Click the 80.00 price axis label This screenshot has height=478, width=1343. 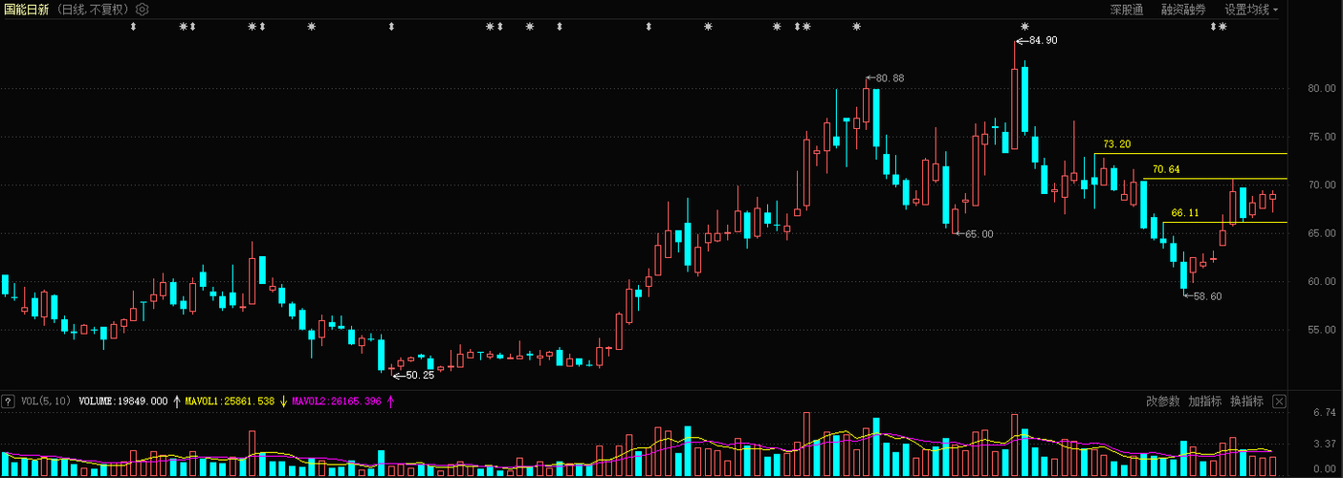coord(1321,89)
